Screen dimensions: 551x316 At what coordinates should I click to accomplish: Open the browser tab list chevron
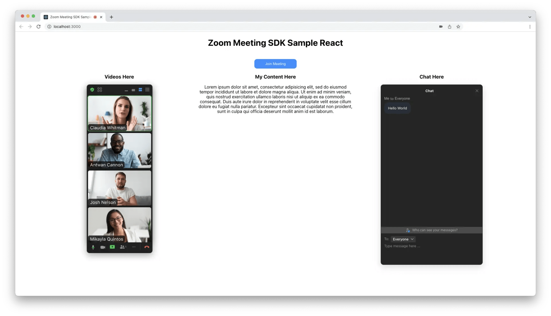pos(530,17)
